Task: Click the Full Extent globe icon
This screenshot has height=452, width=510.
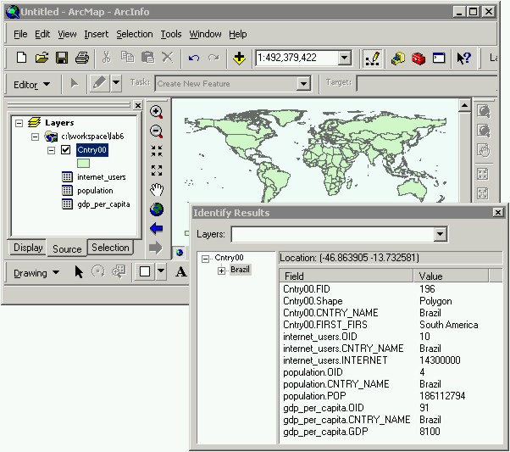Action: [156, 209]
